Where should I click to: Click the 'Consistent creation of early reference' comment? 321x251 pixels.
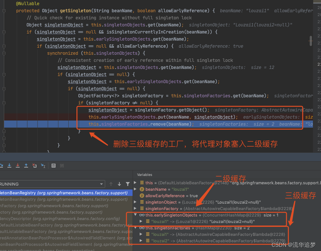145,60
